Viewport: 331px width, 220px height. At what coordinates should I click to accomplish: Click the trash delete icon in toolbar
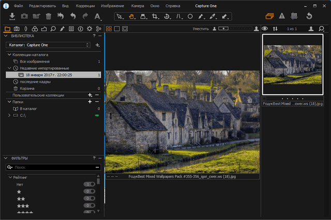(x=48, y=17)
